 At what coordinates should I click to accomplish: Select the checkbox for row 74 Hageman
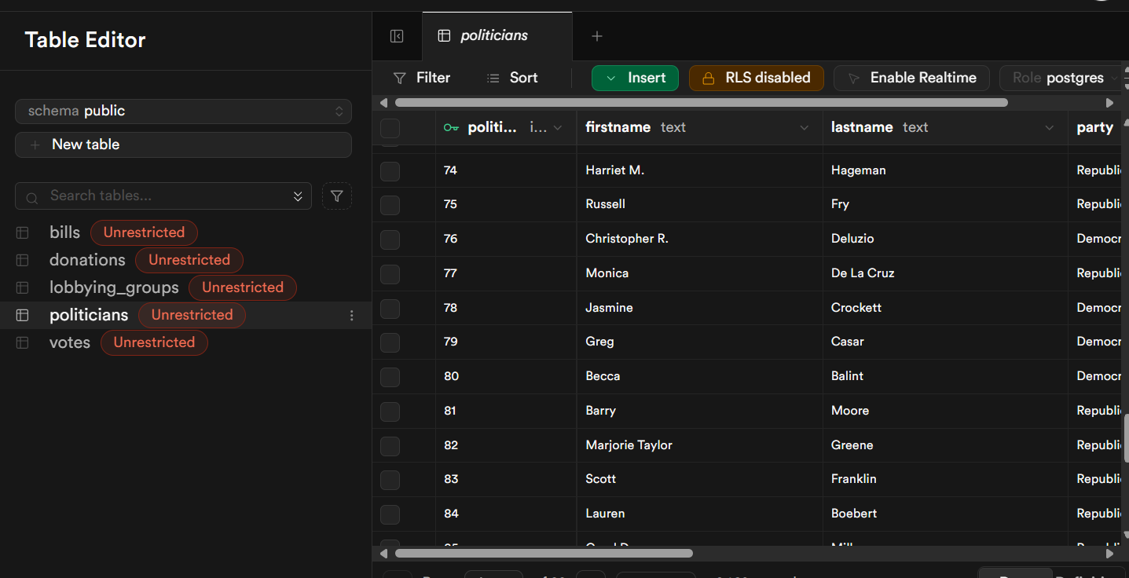pos(390,171)
